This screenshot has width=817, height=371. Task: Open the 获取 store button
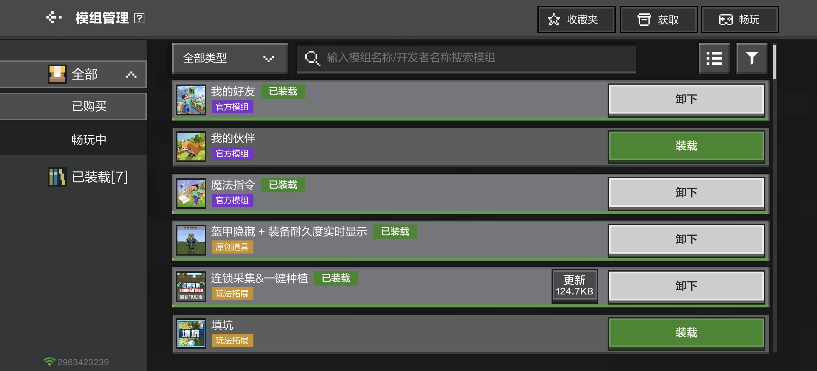point(658,20)
